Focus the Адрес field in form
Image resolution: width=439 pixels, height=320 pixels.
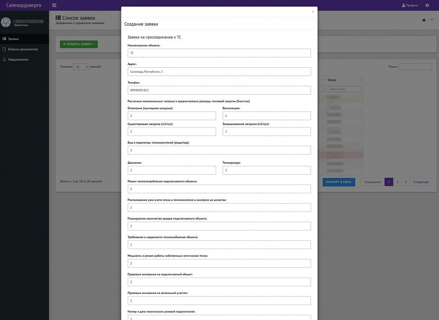click(x=219, y=72)
